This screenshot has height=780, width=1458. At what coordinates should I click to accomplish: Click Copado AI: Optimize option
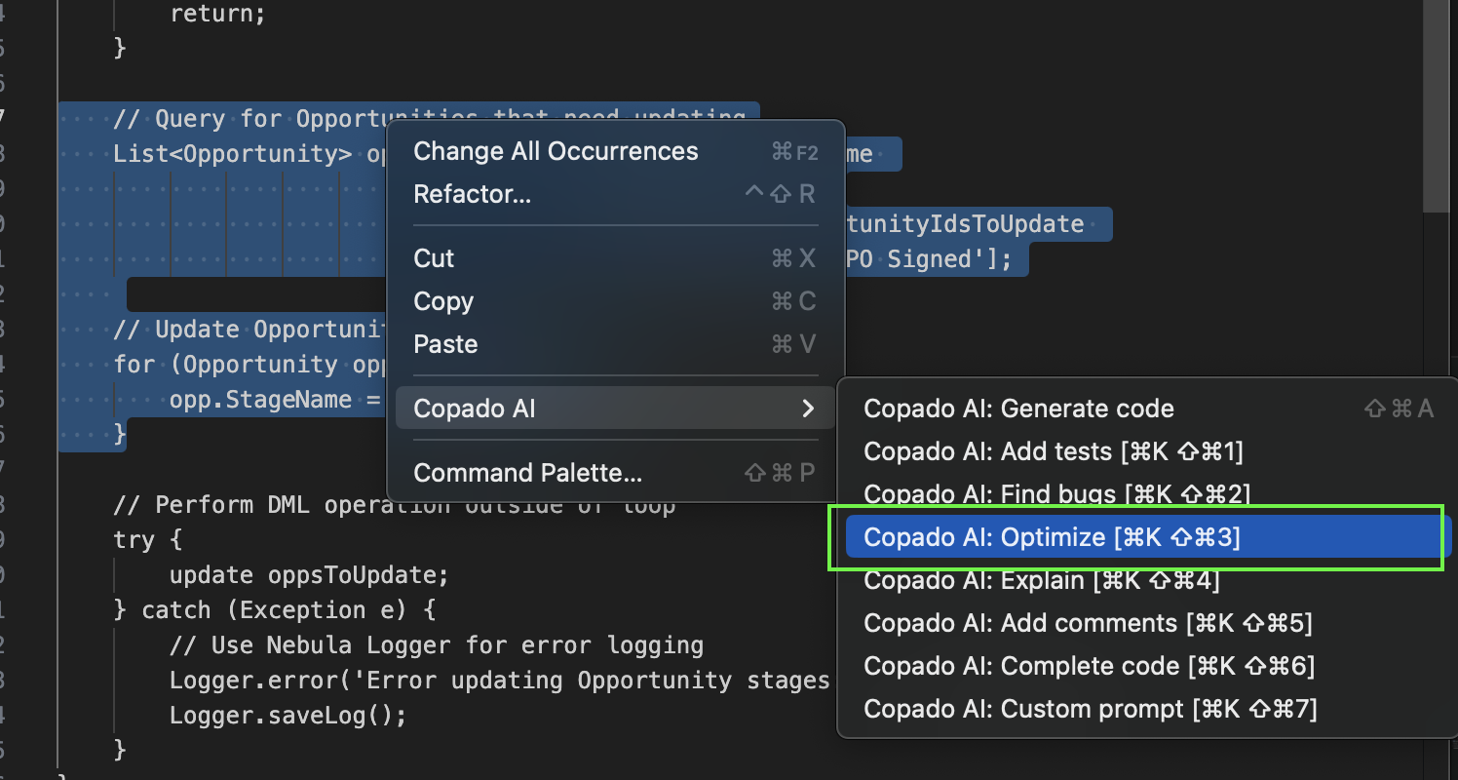click(1052, 537)
